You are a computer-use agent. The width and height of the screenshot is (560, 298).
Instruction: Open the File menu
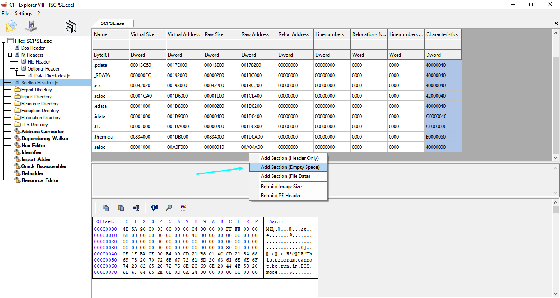pos(5,14)
